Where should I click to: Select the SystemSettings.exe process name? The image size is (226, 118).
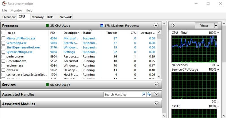pos(19,52)
